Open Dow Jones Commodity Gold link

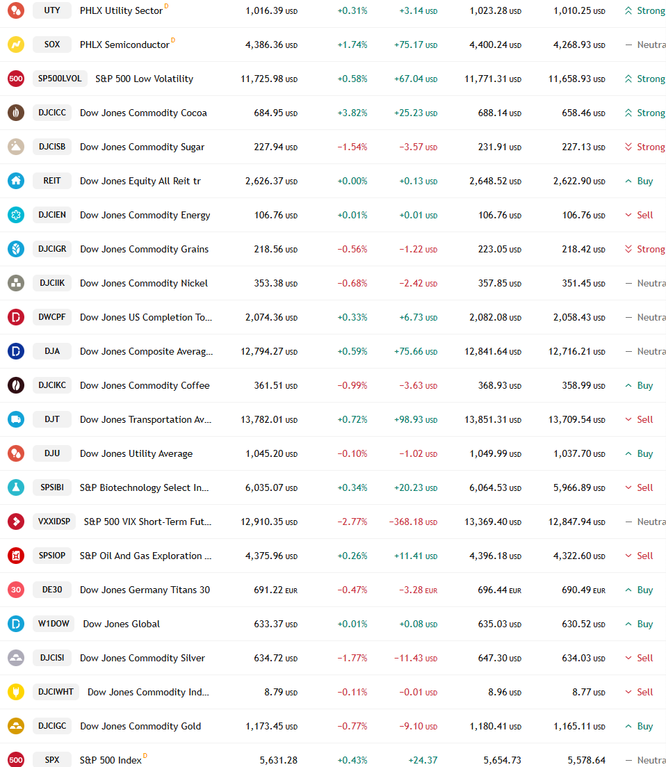(140, 727)
